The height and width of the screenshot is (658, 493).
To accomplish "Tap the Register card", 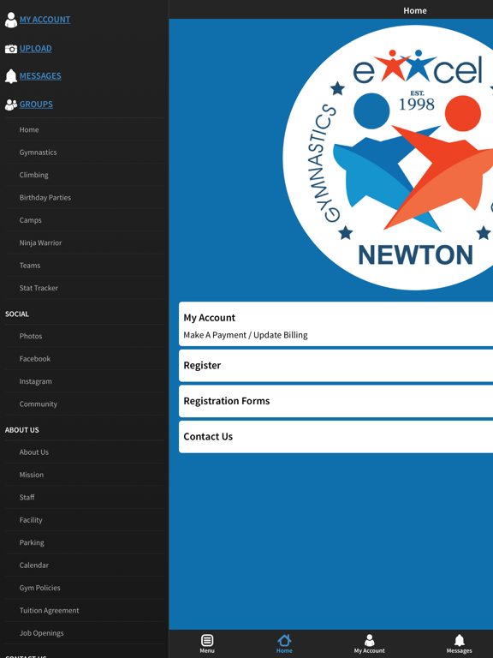I will tap(336, 366).
